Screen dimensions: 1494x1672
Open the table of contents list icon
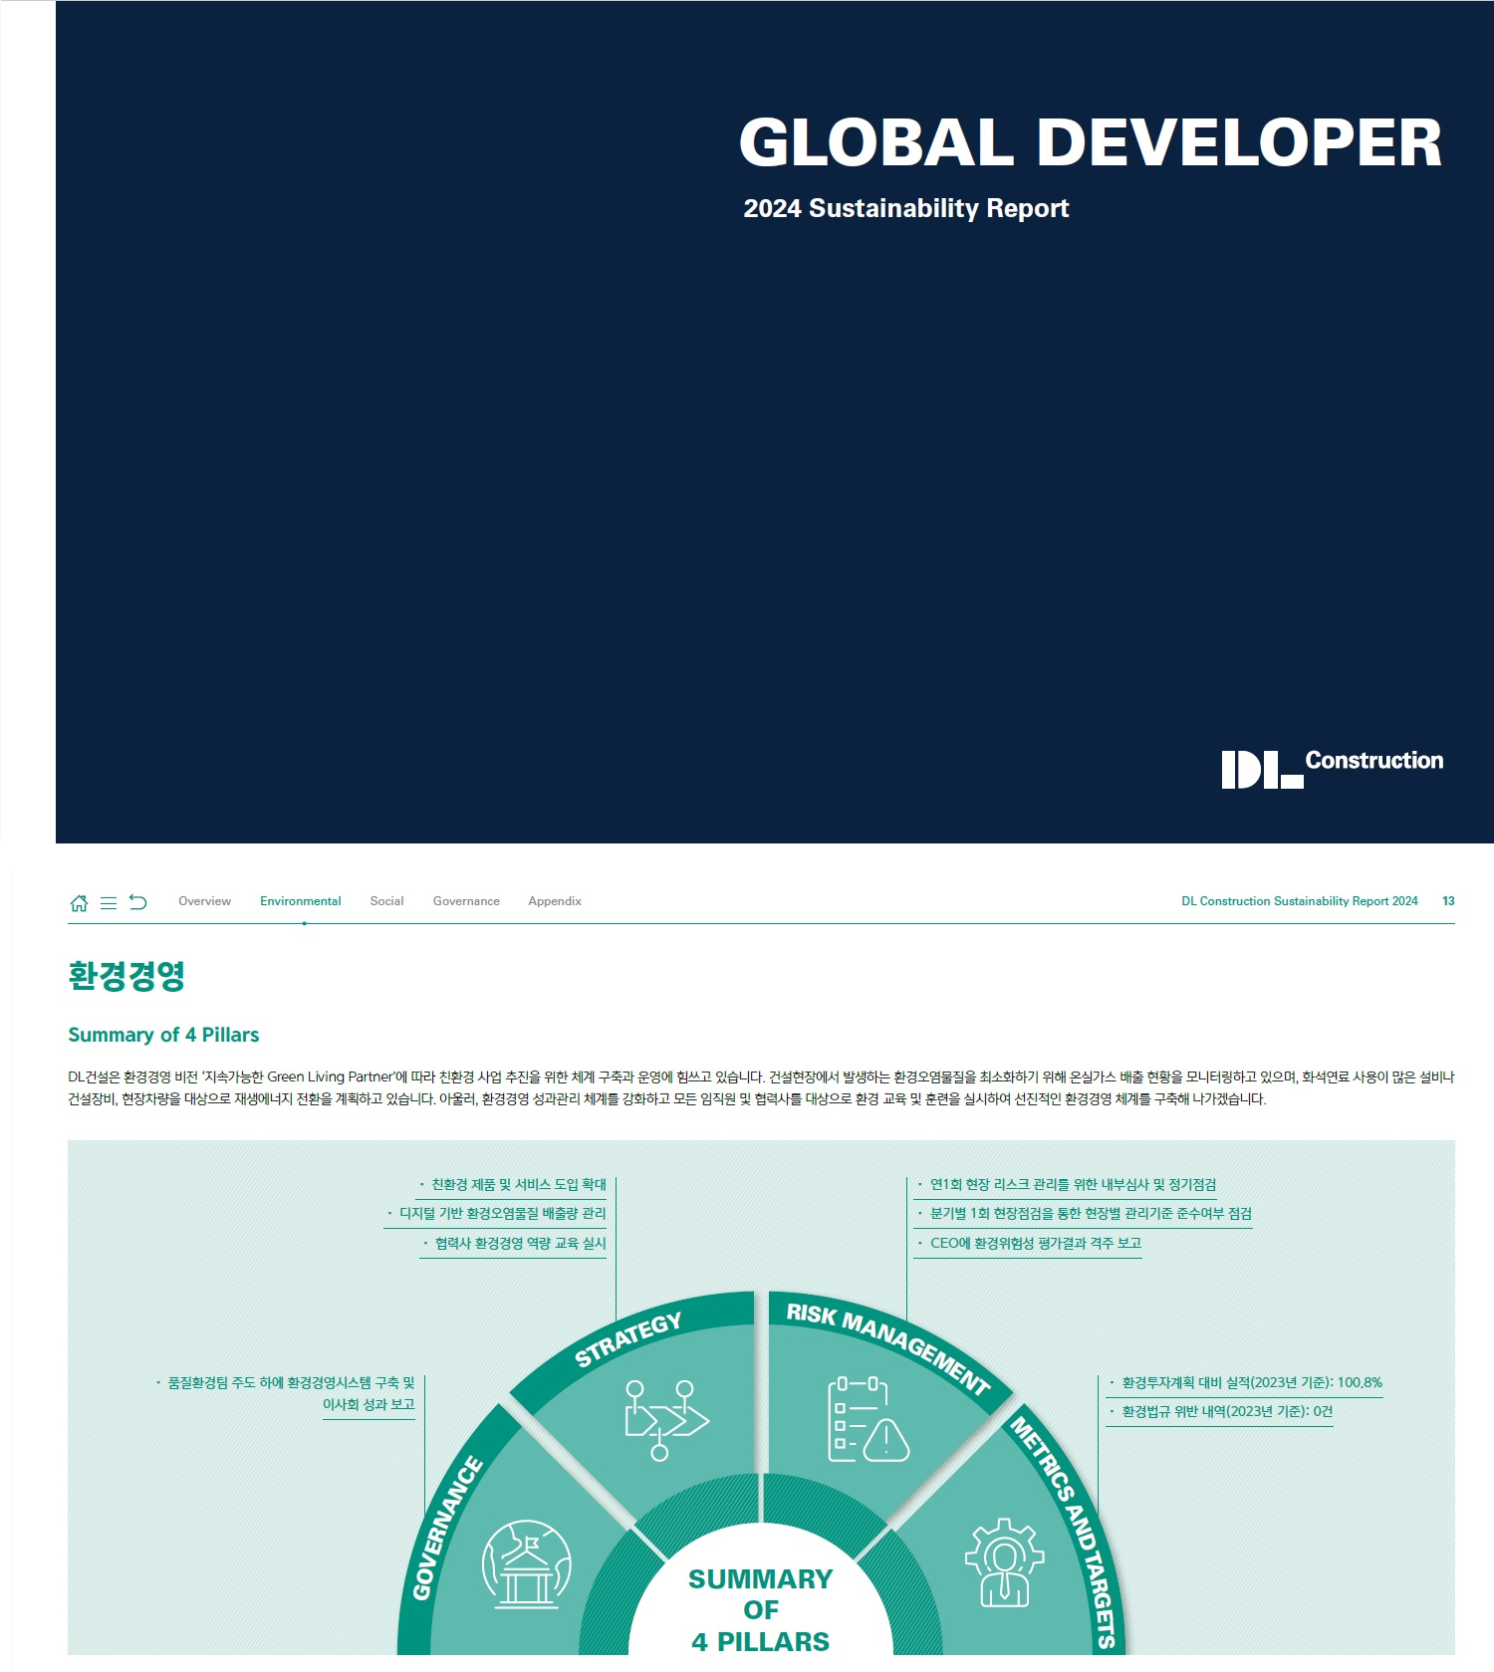(x=109, y=903)
